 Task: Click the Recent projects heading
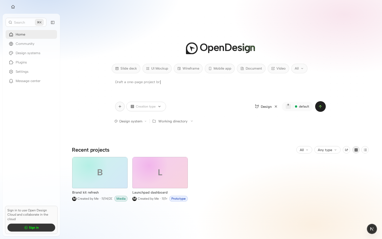click(91, 150)
